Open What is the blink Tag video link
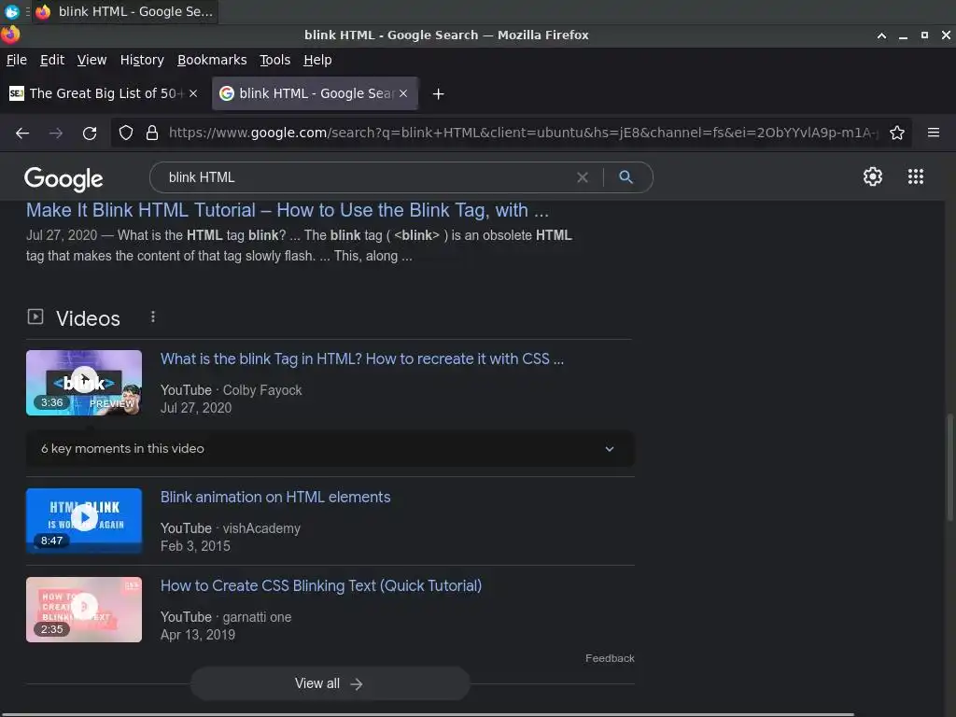Image resolution: width=956 pixels, height=717 pixels. pos(362,359)
